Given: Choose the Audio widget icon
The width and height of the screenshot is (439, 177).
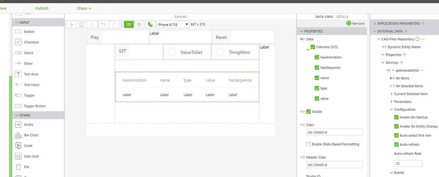Looking at the screenshot, I should point(18,124).
